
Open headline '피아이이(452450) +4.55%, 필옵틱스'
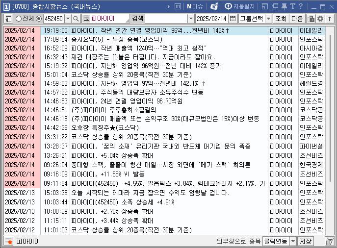point(168,184)
